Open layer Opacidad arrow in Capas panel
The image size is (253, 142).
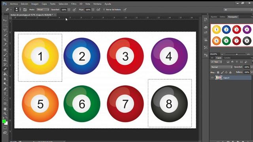pos(251,67)
